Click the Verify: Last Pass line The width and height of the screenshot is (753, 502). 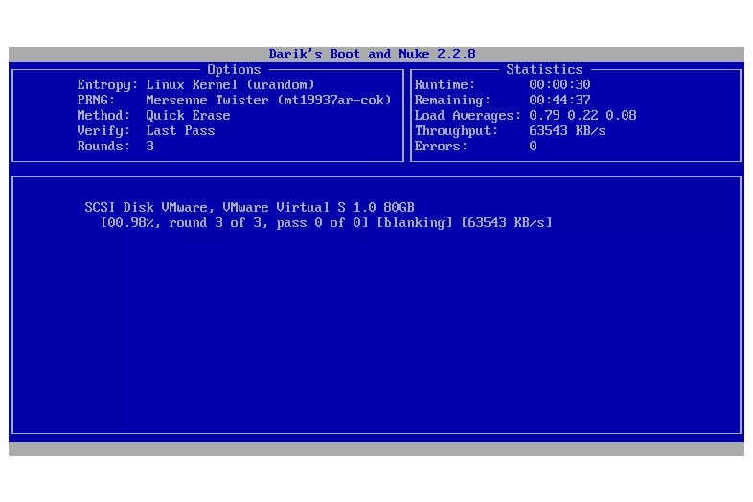[146, 131]
